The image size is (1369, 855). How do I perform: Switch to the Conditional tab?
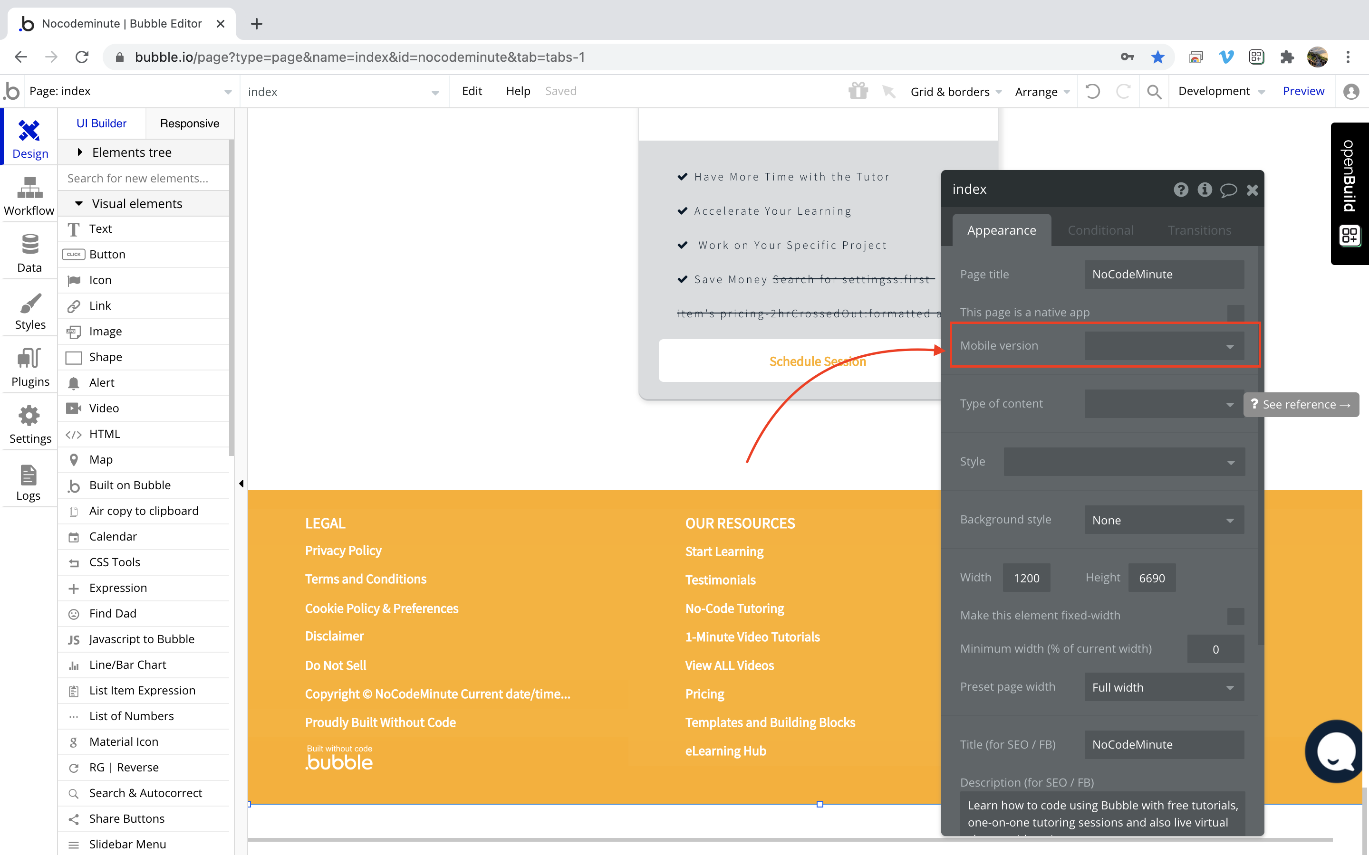tap(1100, 230)
